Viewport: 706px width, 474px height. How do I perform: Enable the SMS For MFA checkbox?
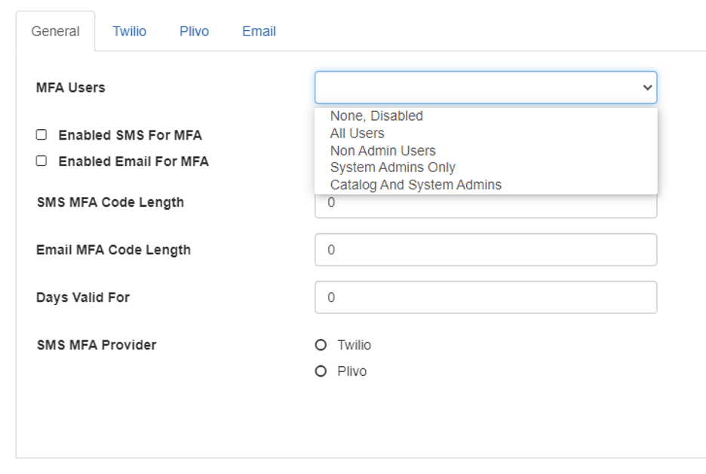pyautogui.click(x=41, y=134)
